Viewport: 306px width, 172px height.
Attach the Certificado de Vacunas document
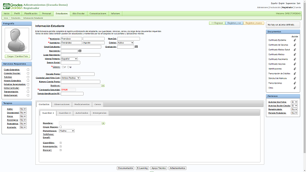point(295,45)
